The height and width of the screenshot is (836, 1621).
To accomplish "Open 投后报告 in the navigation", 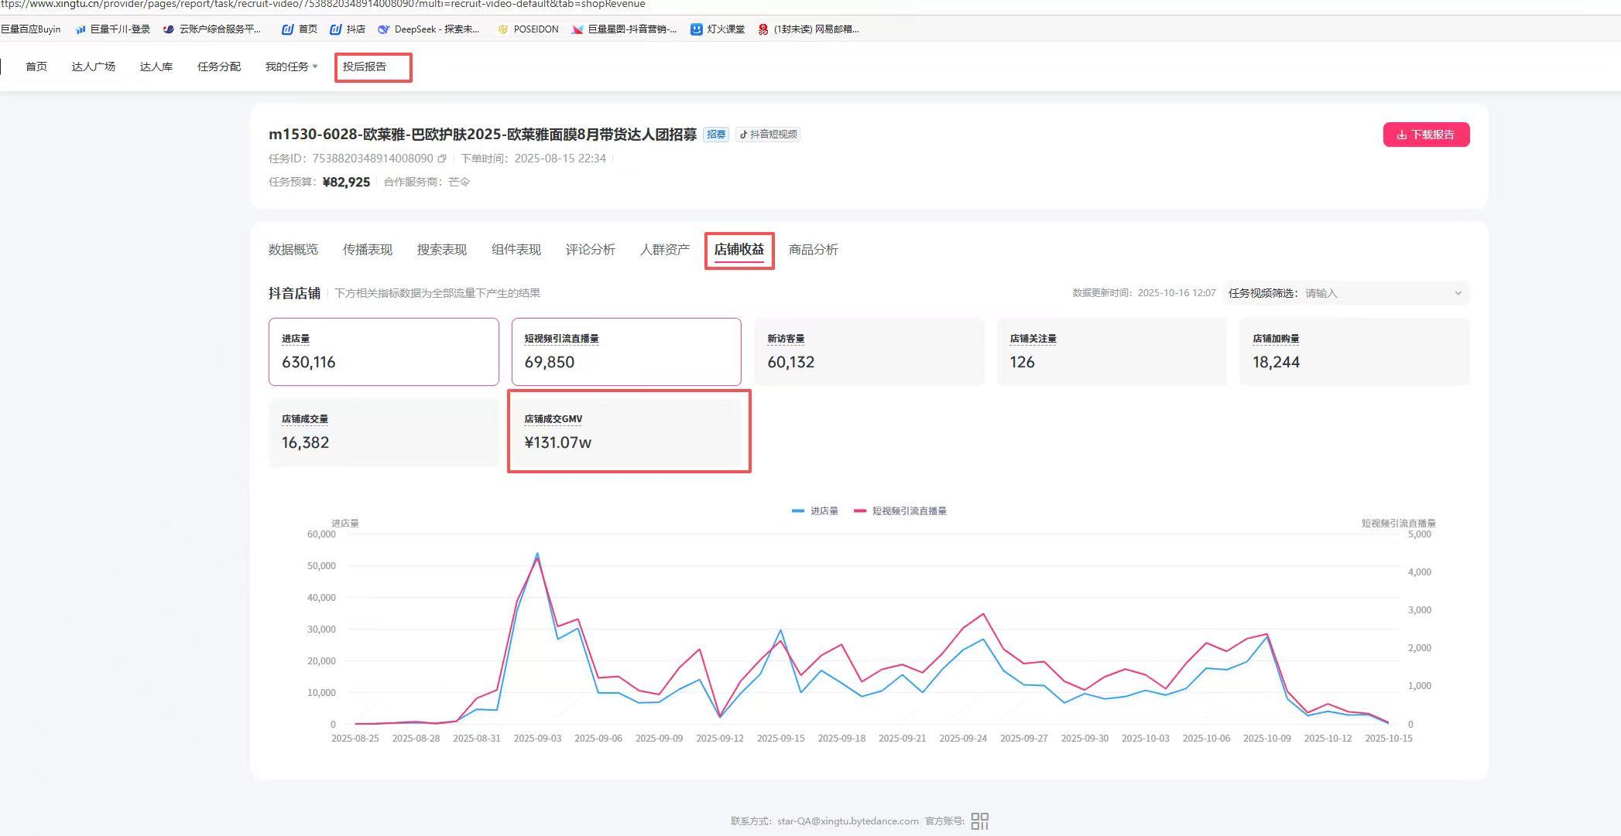I will click(x=365, y=67).
